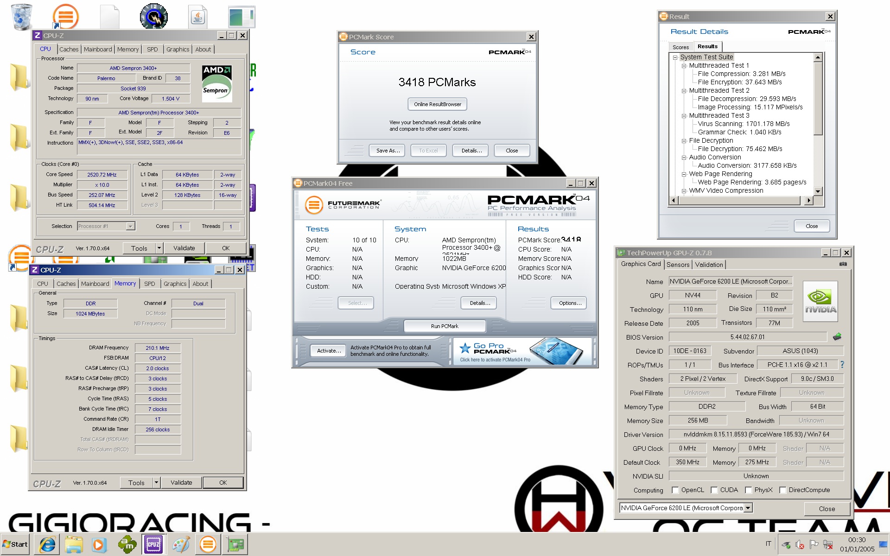Open Internet Explorer from the taskbar
This screenshot has height=556, width=890.
pyautogui.click(x=47, y=544)
